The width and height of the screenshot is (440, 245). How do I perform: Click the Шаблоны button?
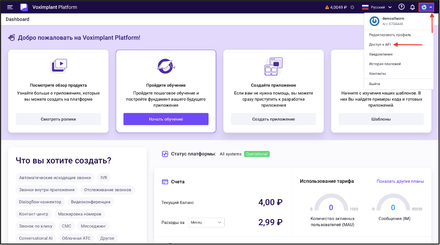point(381,119)
